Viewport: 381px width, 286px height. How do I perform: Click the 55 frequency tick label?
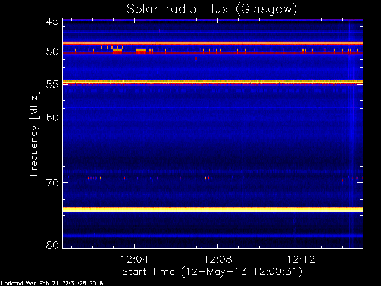pos(52,85)
